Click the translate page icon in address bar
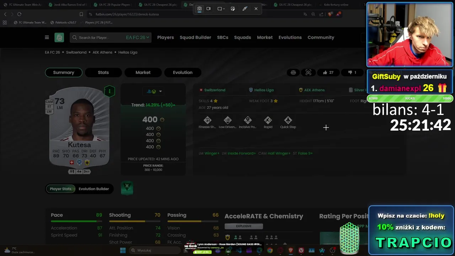The image size is (455, 256). tap(305, 14)
